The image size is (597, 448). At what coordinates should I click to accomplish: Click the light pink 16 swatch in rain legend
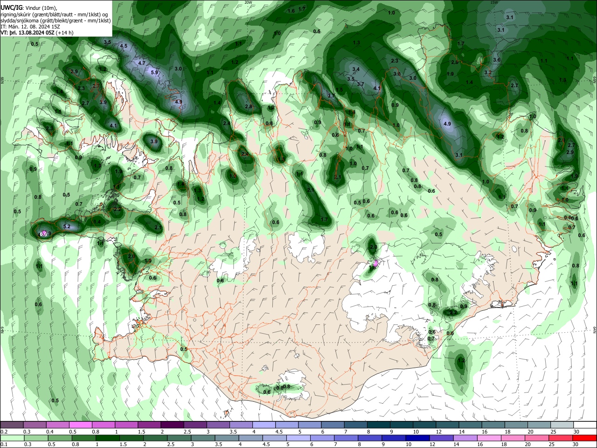coord(489,438)
